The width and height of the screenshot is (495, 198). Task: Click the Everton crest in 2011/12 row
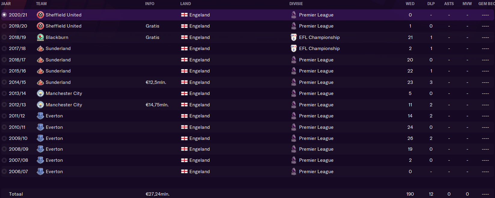tap(40, 116)
